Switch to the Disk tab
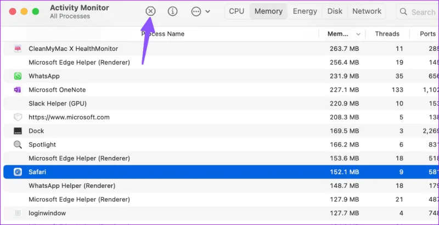Screen dimensions: 439x225 [335, 11]
